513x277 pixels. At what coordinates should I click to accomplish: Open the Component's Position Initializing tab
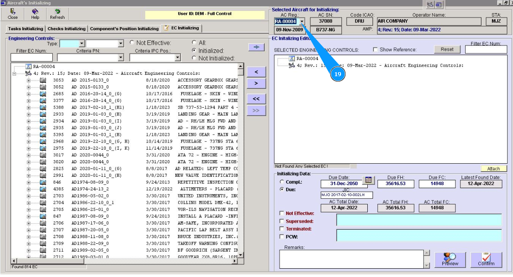[124, 29]
